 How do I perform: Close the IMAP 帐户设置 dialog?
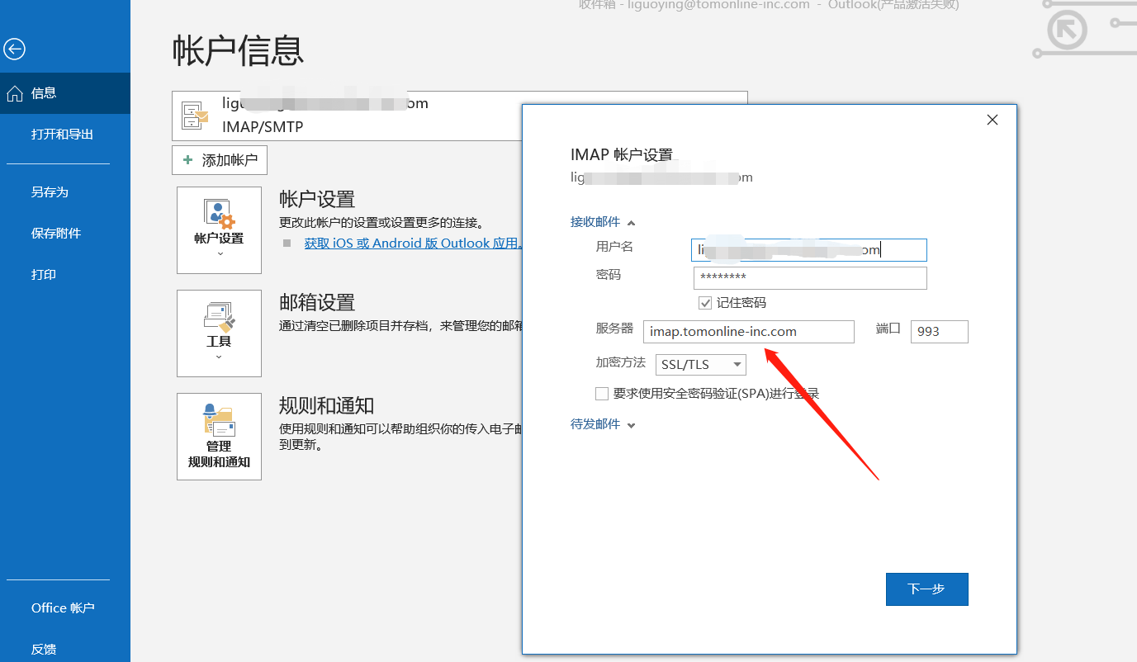tap(992, 120)
